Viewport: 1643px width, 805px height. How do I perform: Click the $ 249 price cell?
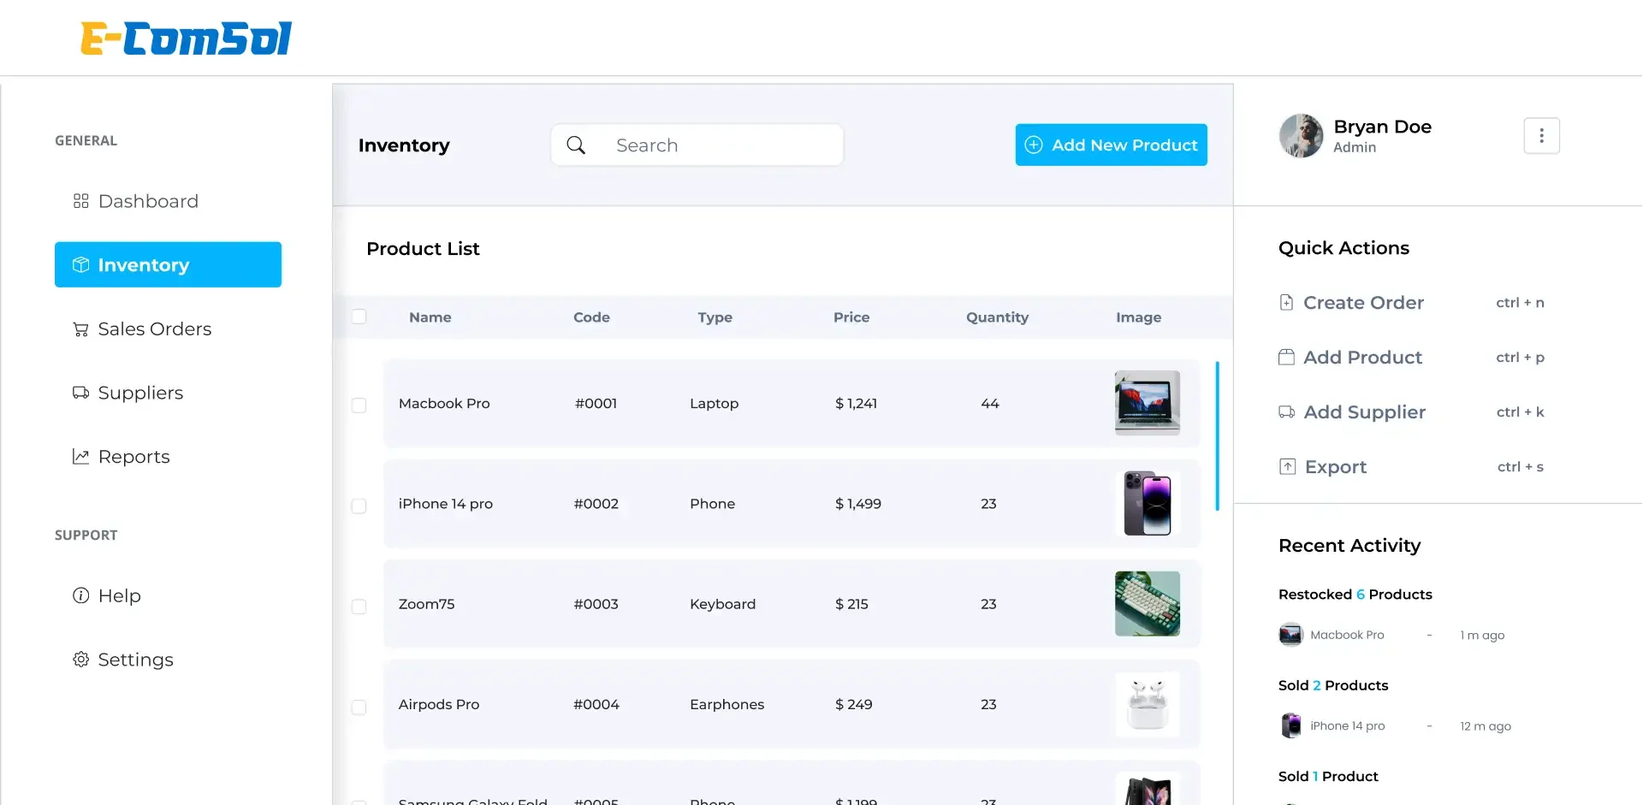[853, 704]
